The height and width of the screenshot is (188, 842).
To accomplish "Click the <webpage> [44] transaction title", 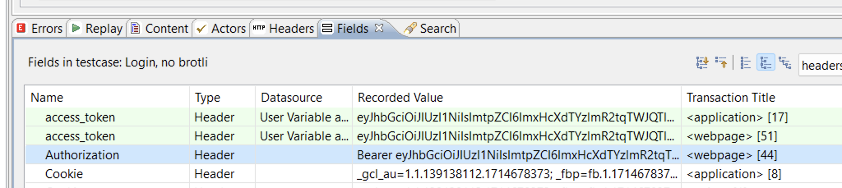I will click(732, 155).
